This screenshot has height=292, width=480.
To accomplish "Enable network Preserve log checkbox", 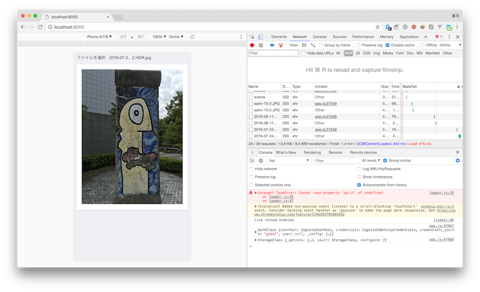I will pyautogui.click(x=358, y=45).
